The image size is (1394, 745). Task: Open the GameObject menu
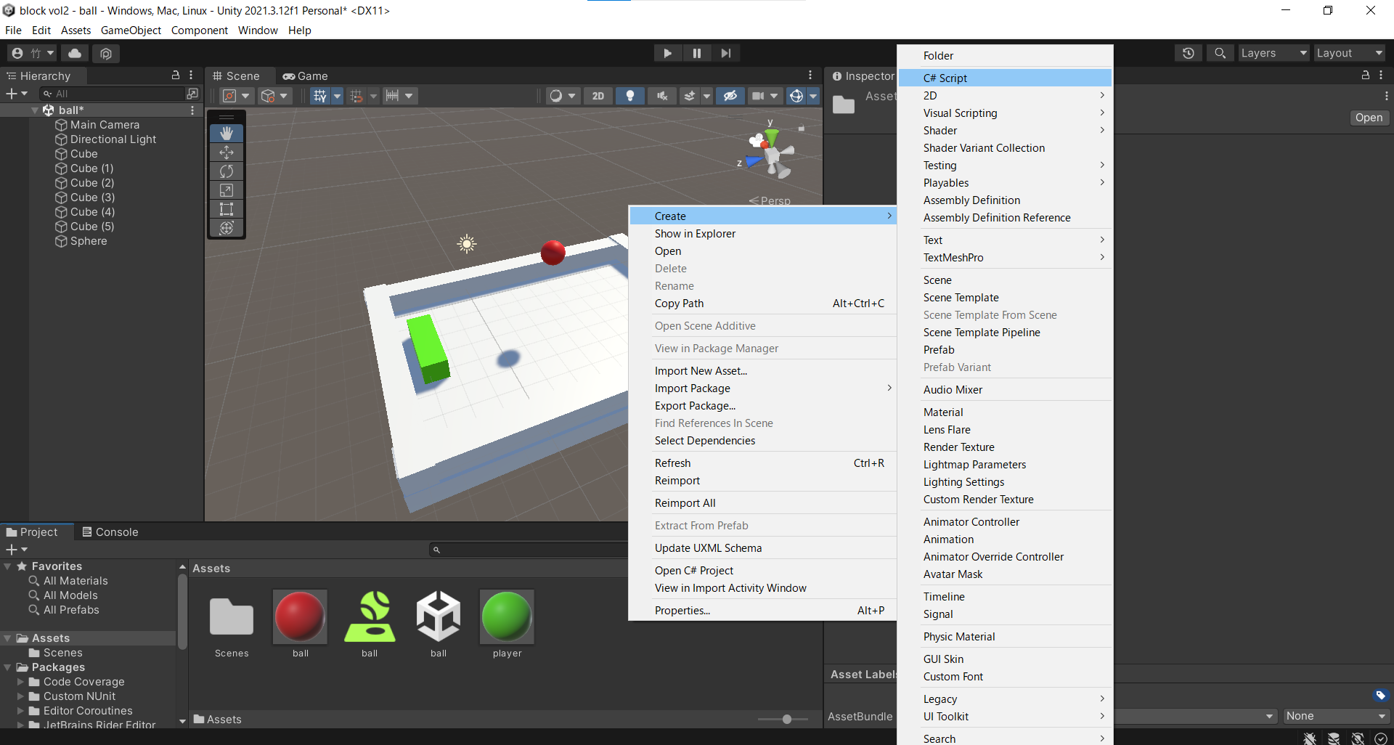(131, 30)
